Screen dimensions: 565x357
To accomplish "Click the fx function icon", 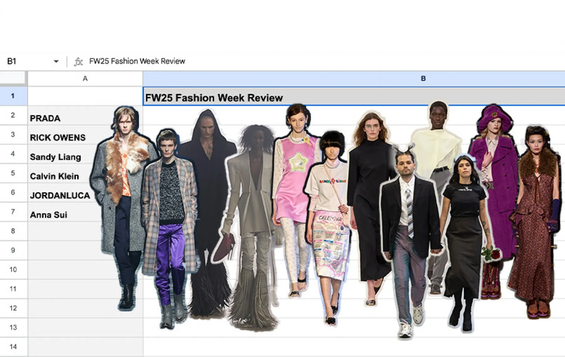I will (x=78, y=61).
